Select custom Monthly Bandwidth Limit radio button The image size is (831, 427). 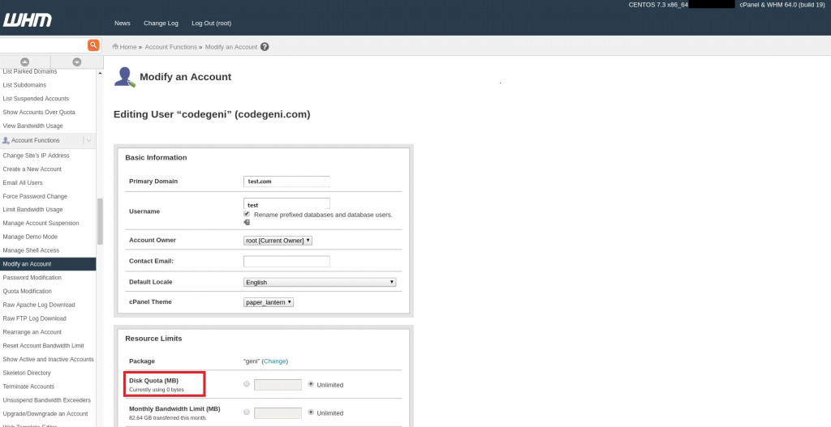[x=247, y=412]
